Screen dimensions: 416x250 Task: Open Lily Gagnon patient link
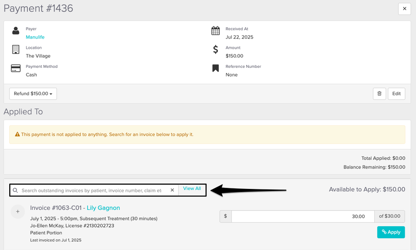tap(103, 208)
